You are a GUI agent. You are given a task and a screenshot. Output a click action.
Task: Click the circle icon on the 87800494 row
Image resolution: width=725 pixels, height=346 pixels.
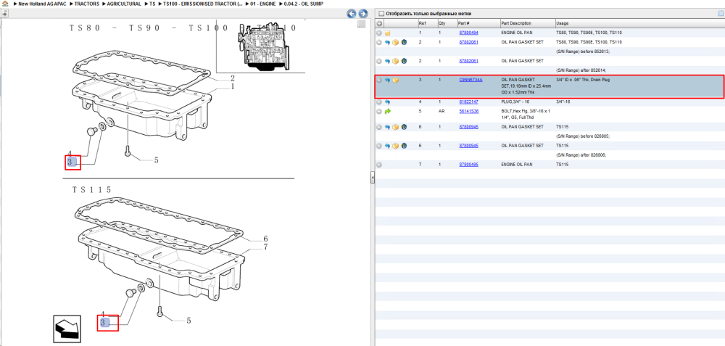pyautogui.click(x=379, y=33)
